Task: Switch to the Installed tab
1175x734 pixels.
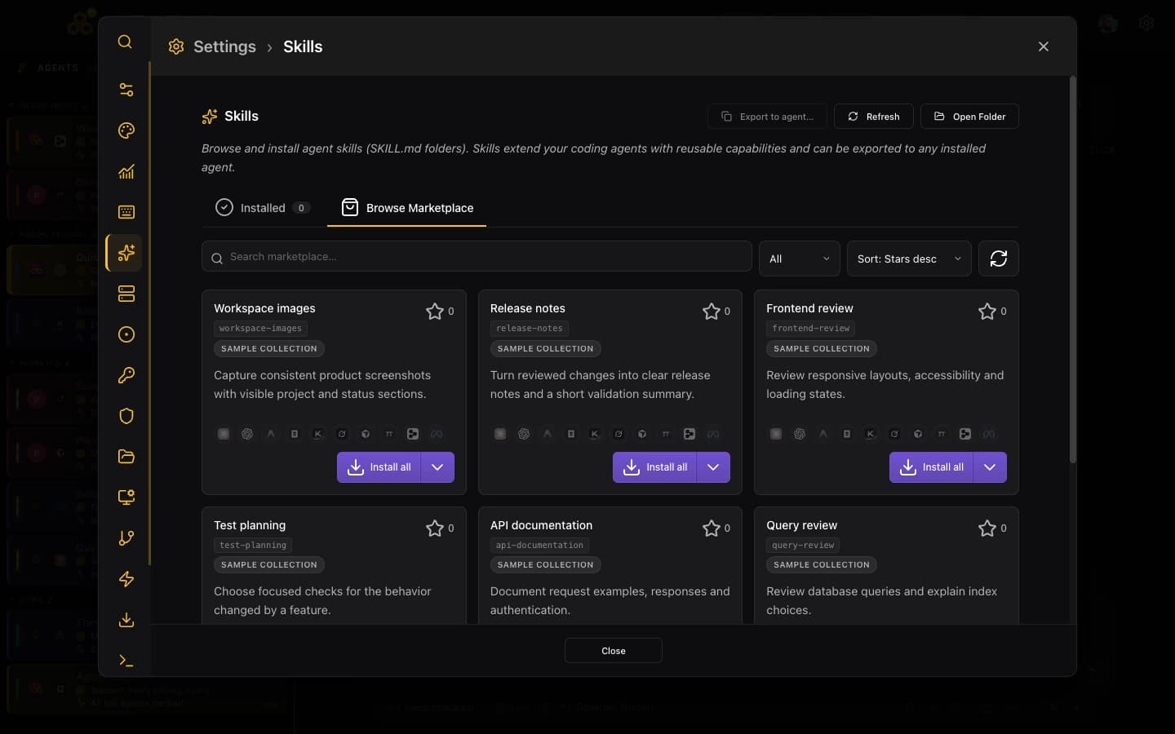Action: [263, 208]
